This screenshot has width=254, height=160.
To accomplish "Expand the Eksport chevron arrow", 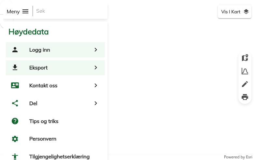I will click(96, 68).
